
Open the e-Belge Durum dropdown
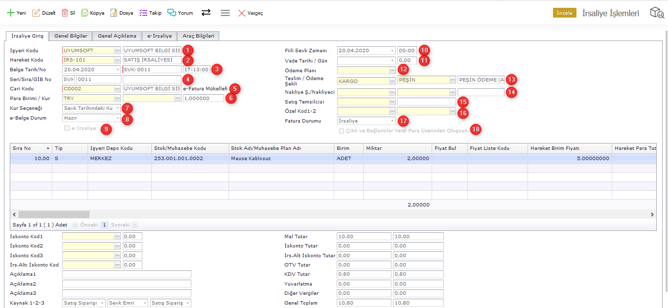pyautogui.click(x=117, y=118)
